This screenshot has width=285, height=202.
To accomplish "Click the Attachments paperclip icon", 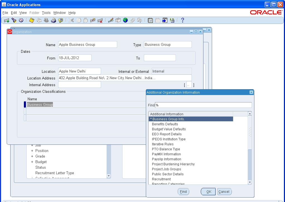I will click(132, 20).
